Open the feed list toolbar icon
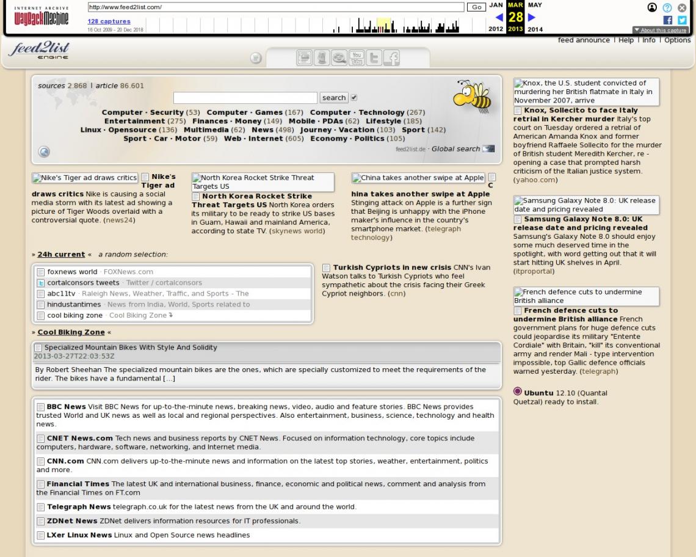Viewport: 696px width, 557px height. 304,58
